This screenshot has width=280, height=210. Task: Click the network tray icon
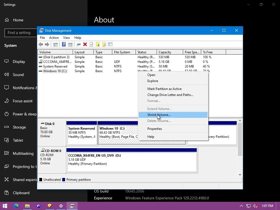coord(248,206)
